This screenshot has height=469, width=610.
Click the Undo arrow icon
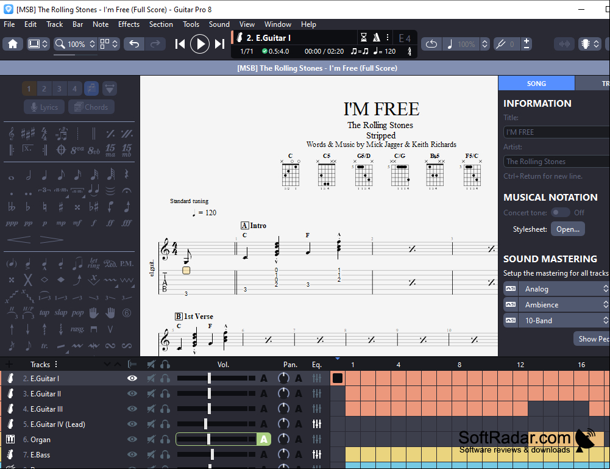(x=134, y=44)
